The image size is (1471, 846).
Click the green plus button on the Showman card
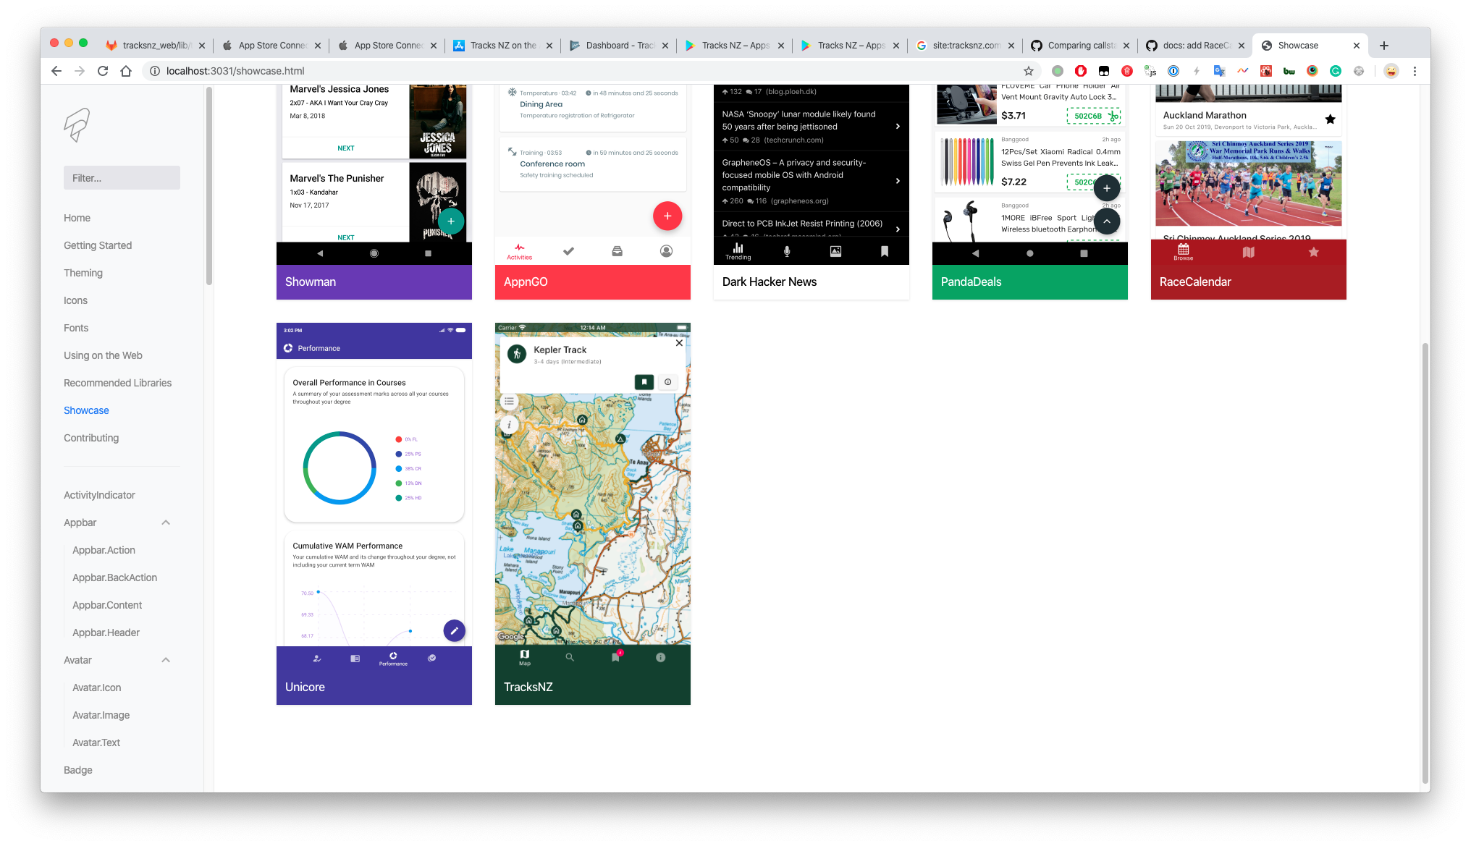pos(450,221)
